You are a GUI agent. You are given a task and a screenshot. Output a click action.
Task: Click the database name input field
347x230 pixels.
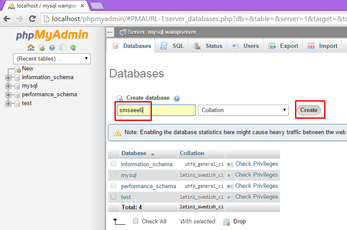pos(156,110)
